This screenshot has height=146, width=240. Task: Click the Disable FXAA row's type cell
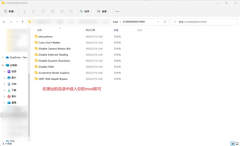117,67
